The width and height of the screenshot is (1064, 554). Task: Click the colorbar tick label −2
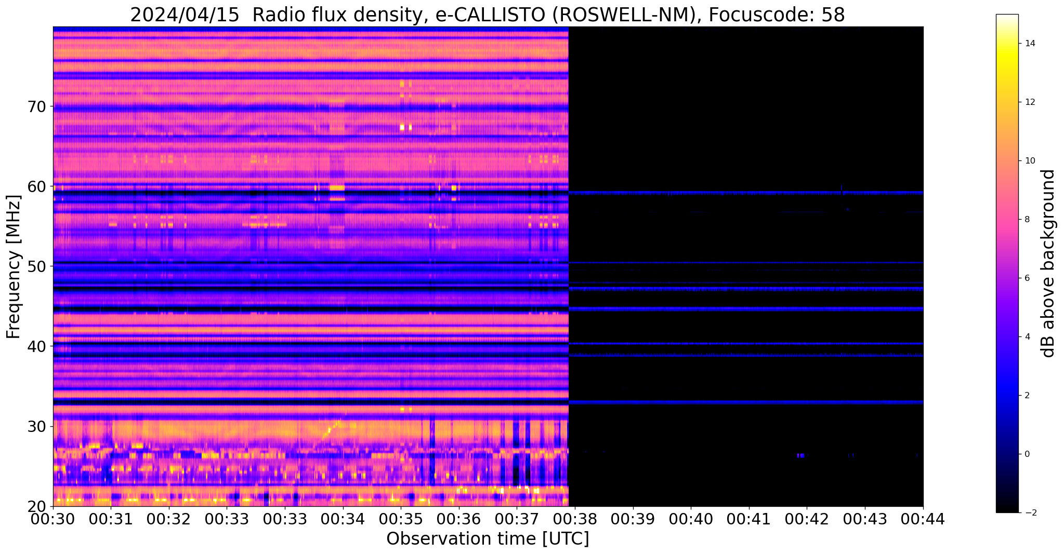(x=1030, y=513)
